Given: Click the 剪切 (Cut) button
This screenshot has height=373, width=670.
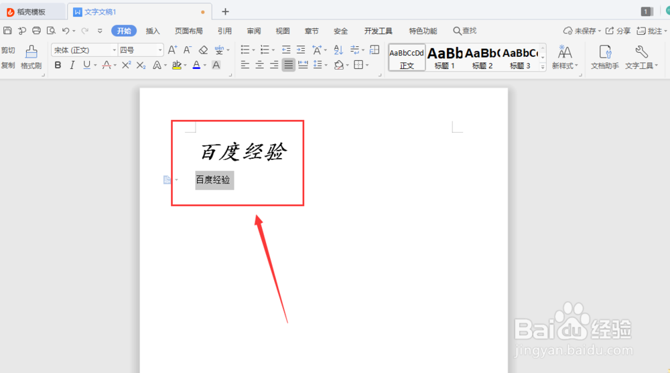Looking at the screenshot, I should click(x=8, y=50).
